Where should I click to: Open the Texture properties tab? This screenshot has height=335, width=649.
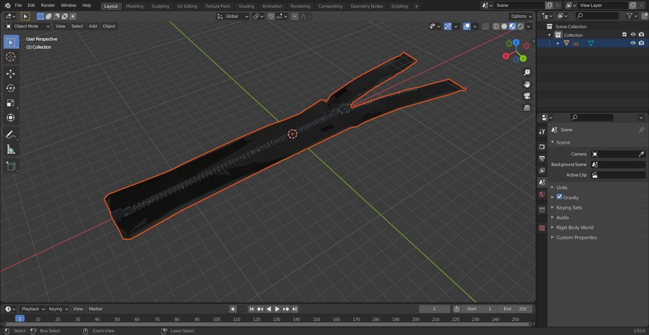542,228
